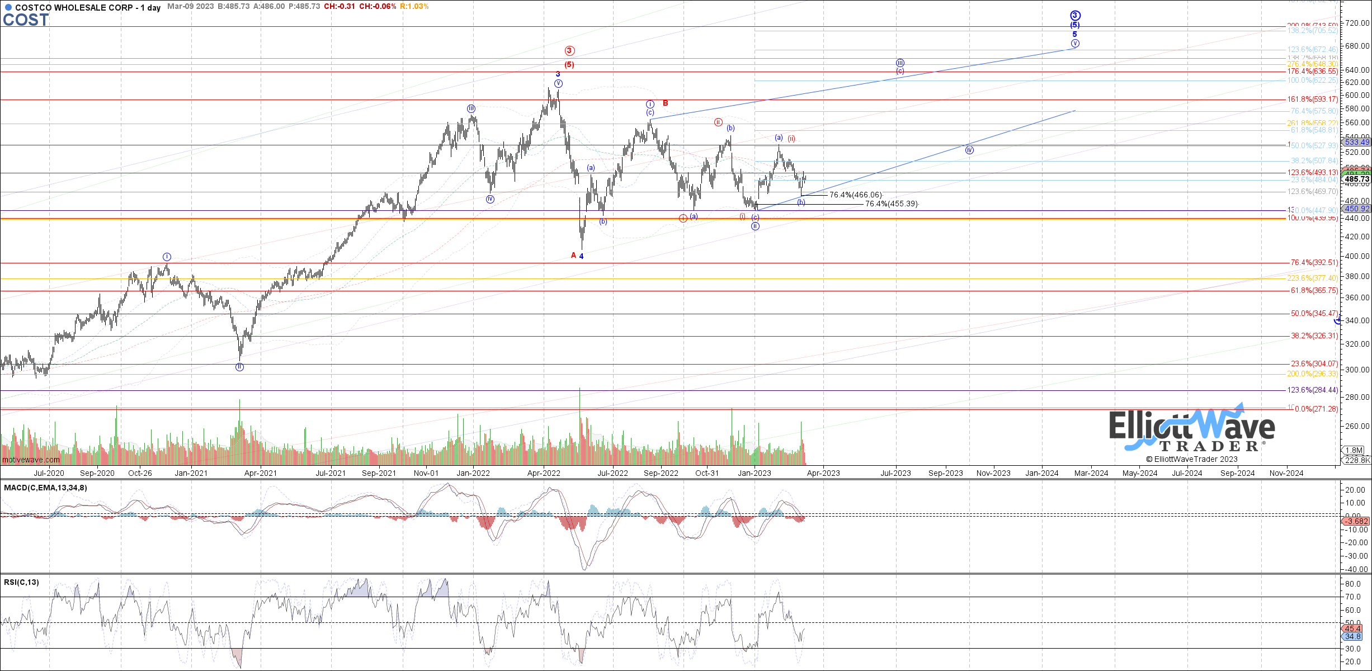Viewport: 1372px width, 671px height.
Task: Select the 76.4%(466.06) retracement label
Action: coord(856,195)
